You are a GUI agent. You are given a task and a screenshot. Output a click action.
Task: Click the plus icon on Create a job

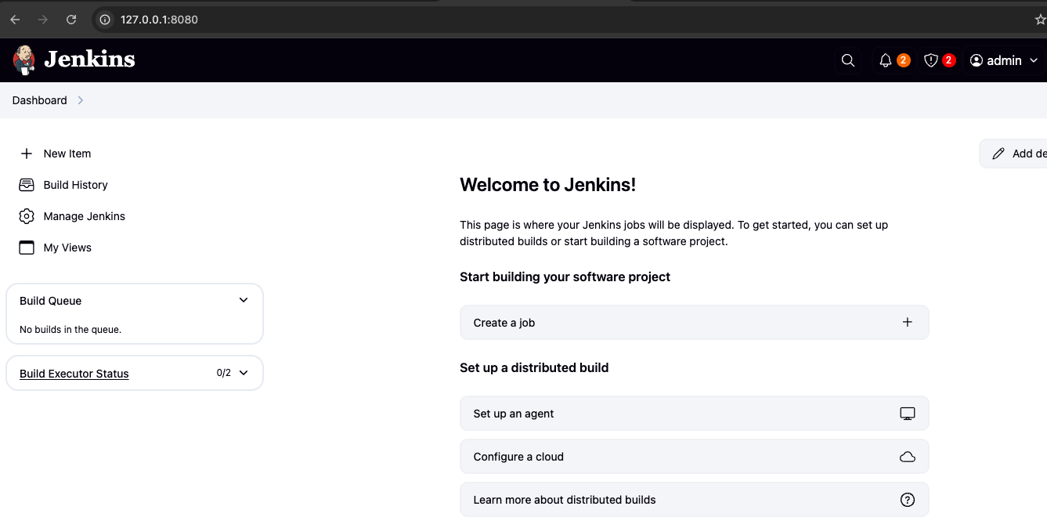click(x=908, y=322)
